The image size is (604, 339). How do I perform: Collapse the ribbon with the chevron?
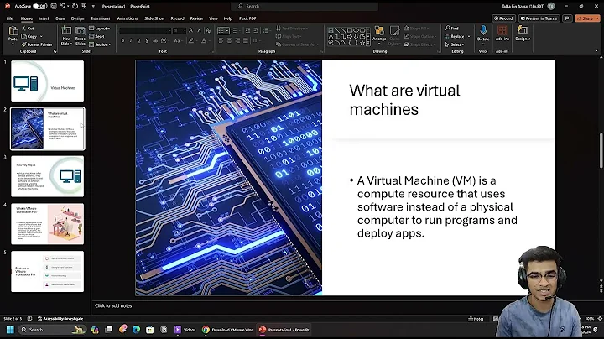pos(597,50)
